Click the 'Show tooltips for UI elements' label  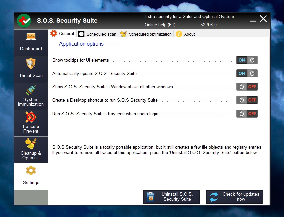(x=81, y=60)
